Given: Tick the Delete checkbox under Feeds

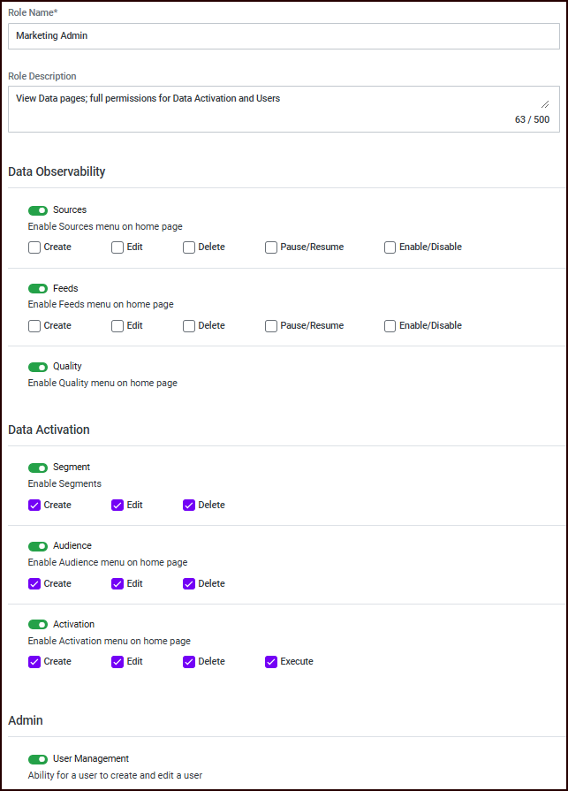Looking at the screenshot, I should pos(189,326).
